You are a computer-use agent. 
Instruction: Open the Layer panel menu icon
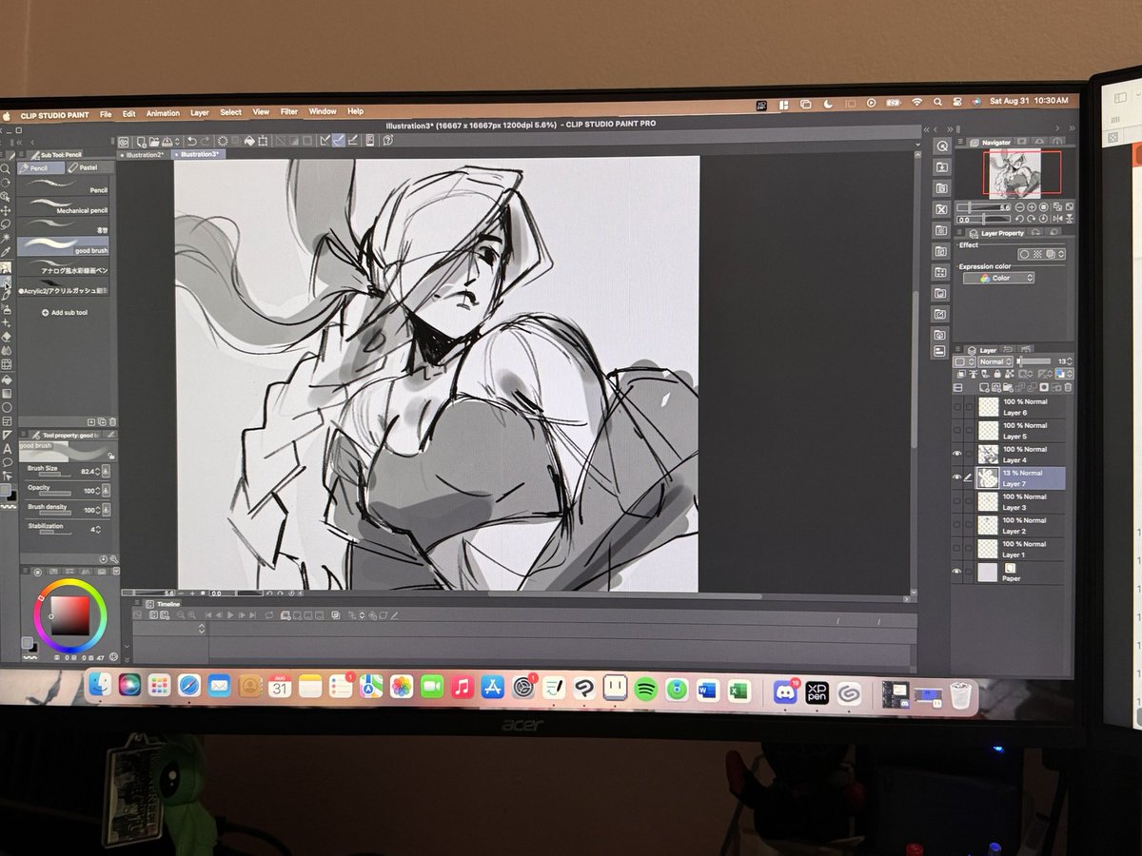pos(957,350)
